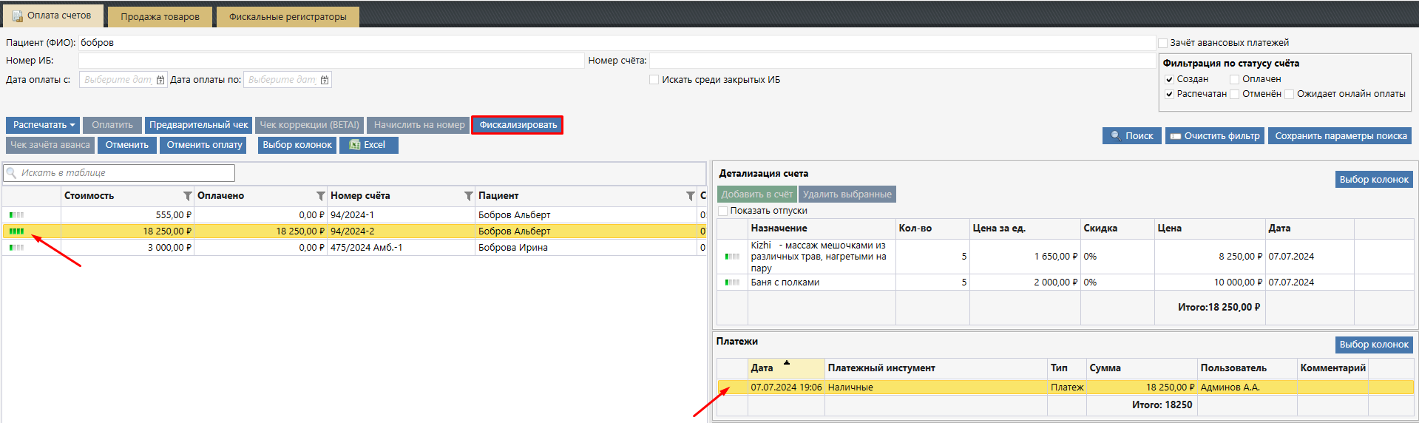This screenshot has height=423, width=1419.
Task: Enable the Зачёт авансовых платежей checkbox
Action: coord(1162,43)
